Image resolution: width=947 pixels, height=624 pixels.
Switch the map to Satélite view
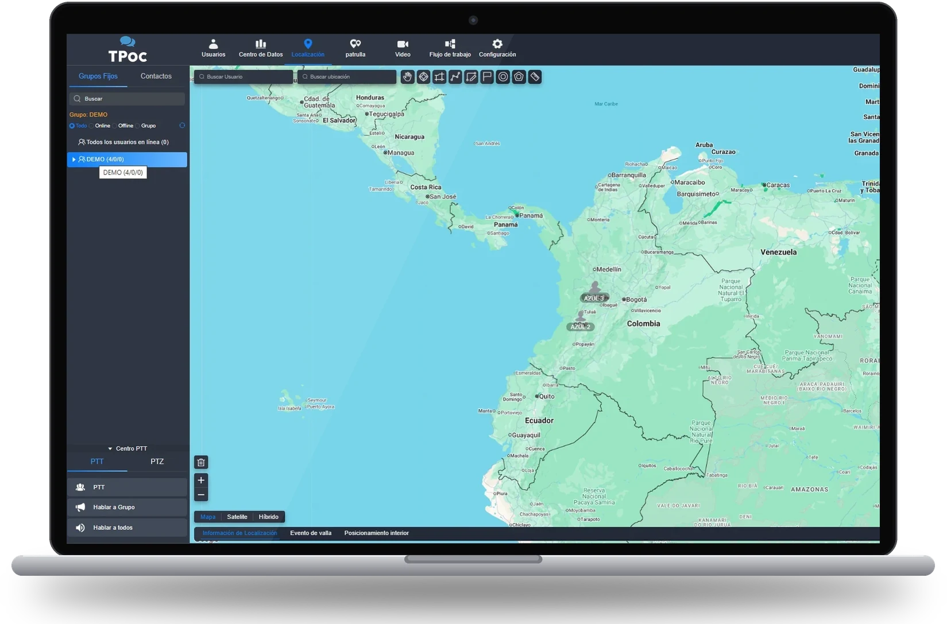pos(237,517)
